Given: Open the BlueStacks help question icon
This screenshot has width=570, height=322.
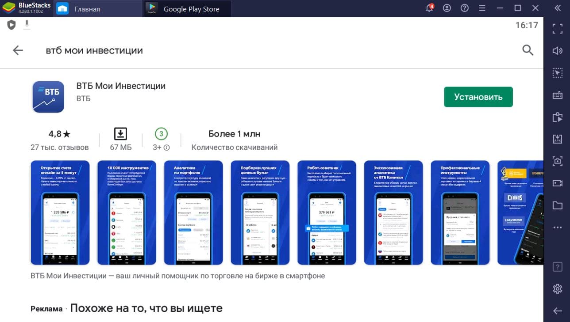Looking at the screenshot, I should (x=464, y=8).
